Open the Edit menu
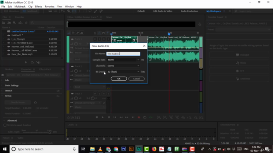 (x=10, y=7)
